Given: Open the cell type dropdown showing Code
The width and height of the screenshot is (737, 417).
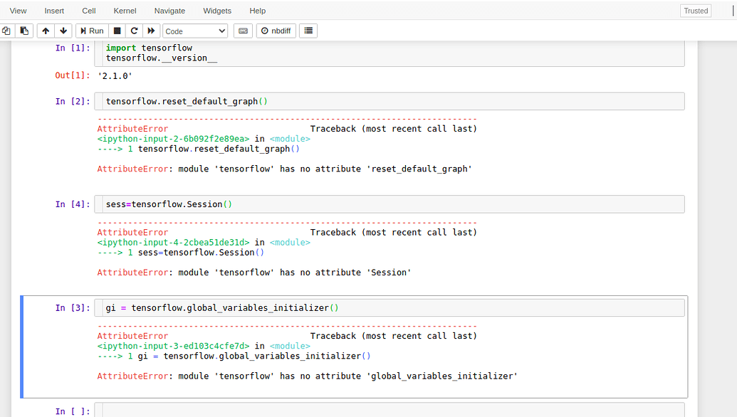Looking at the screenshot, I should (194, 31).
